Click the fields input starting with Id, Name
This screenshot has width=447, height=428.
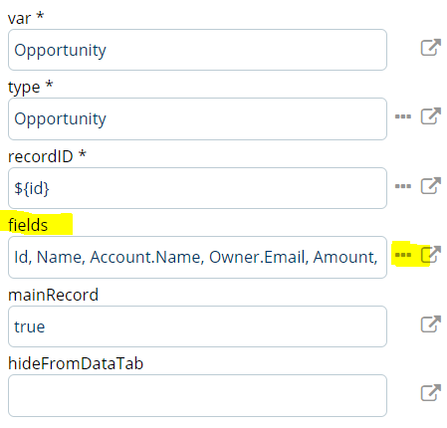tap(197, 257)
